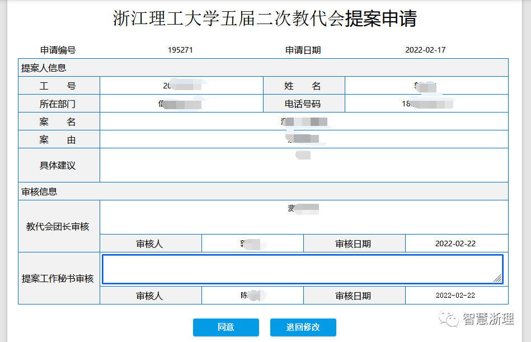This screenshot has width=531, height=342.
Task: Click the 教代会团长审核 row label
Action: pyautogui.click(x=58, y=227)
